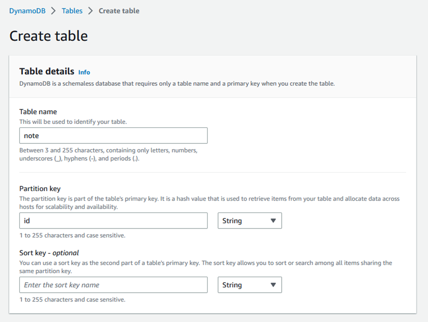Click the Table name label
This screenshot has width=428, height=322.
(x=38, y=111)
